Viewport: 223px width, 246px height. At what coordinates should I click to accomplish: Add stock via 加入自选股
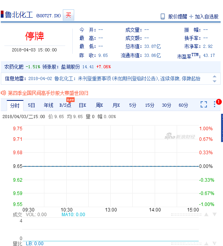click(x=207, y=16)
